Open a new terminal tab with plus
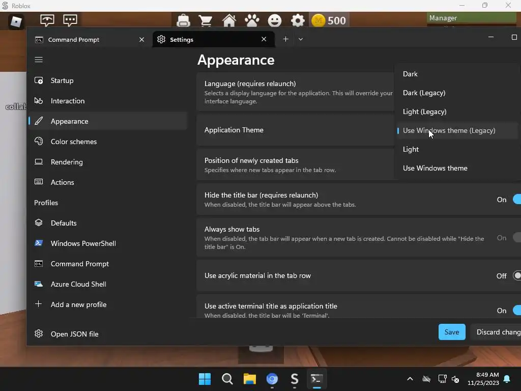Viewport: 521px width, 391px height. pos(285,39)
